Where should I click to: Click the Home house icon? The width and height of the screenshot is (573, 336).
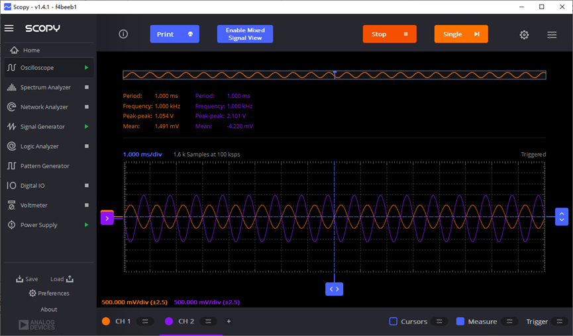click(15, 50)
